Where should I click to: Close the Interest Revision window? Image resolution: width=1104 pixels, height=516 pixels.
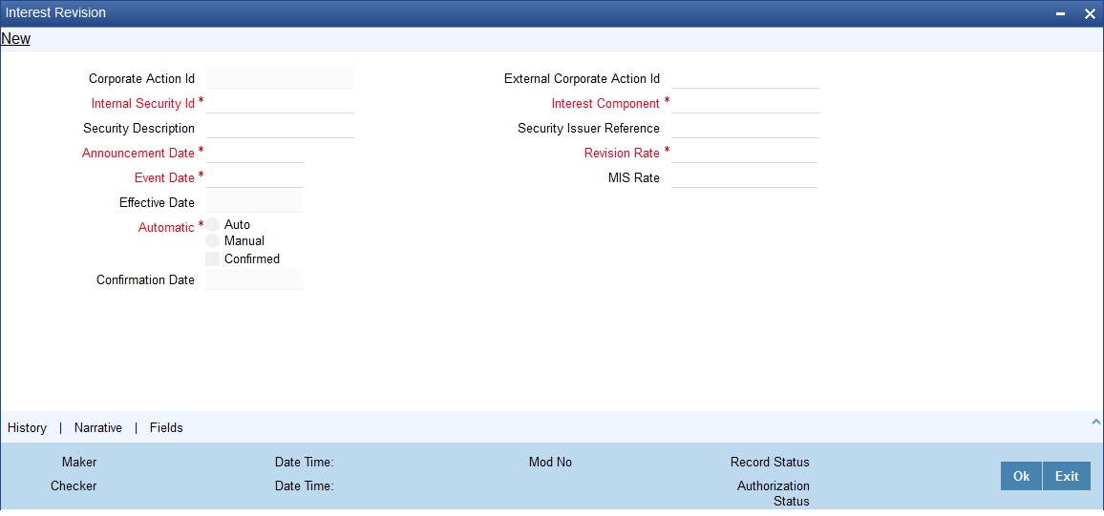coord(1090,14)
